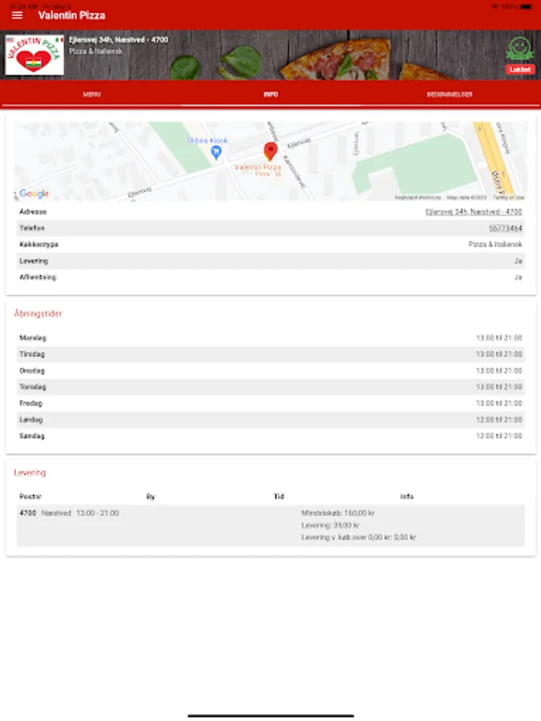
Task: Select Søndag opening hours row
Action: pos(271,436)
